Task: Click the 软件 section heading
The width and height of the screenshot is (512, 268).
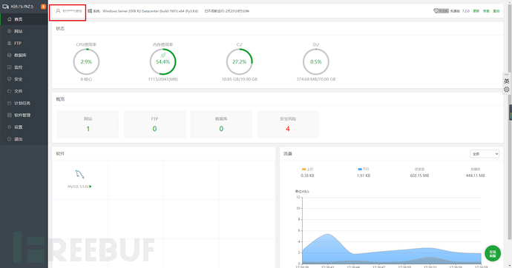Action: (x=60, y=154)
